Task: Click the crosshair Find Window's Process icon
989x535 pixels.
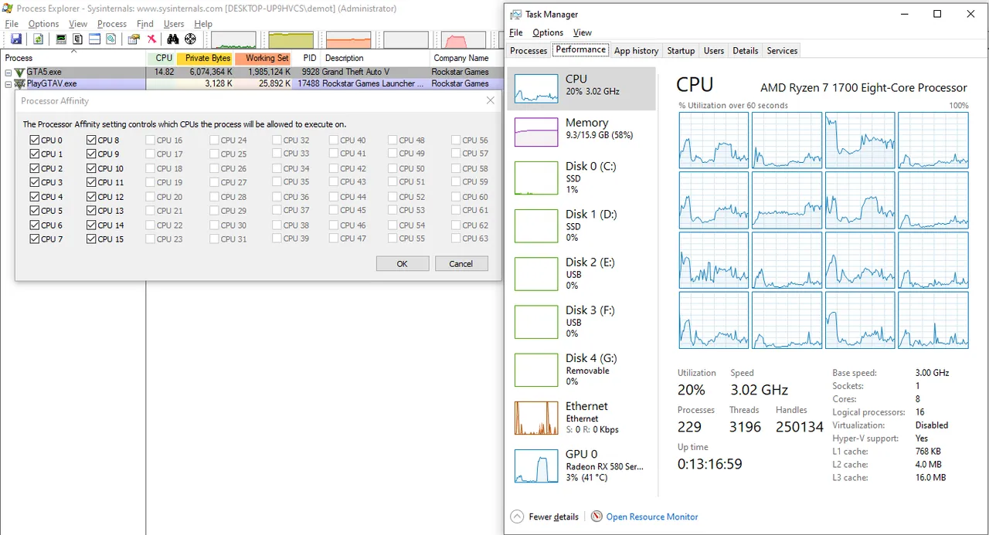Action: [x=190, y=39]
